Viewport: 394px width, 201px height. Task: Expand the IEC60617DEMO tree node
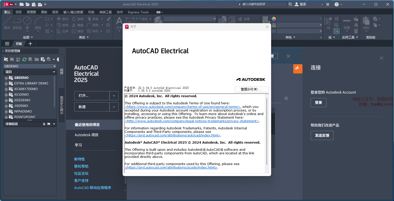coord(6,89)
